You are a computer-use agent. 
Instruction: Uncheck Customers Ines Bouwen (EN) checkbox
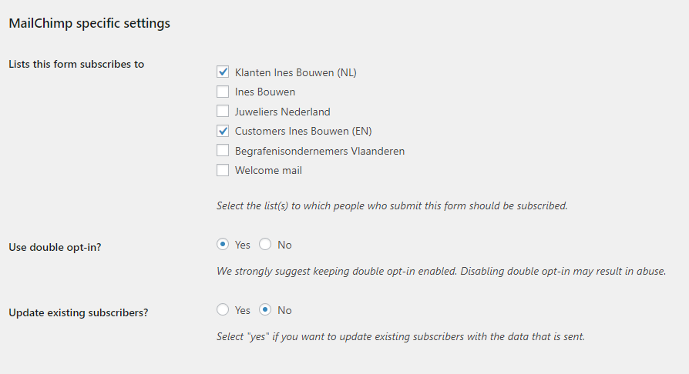click(x=223, y=131)
